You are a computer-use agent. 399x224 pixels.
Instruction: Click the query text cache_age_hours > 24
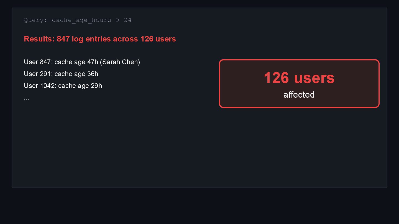91,20
